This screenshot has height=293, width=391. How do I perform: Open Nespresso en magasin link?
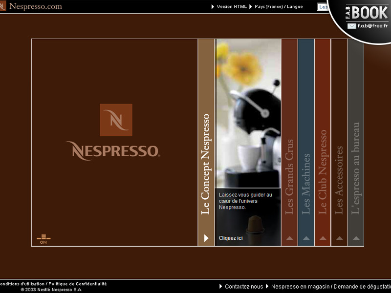[x=300, y=287]
